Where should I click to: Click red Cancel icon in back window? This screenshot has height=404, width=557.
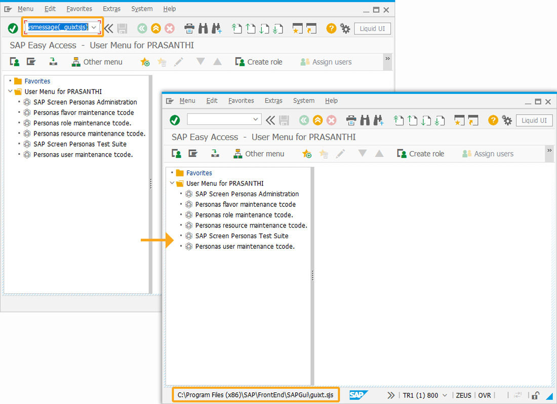click(x=170, y=28)
